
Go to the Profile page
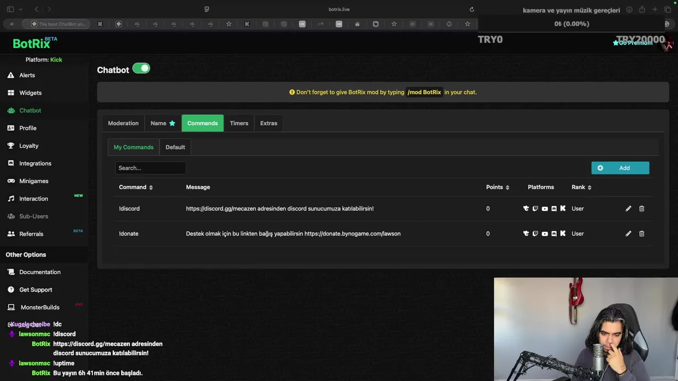click(28, 128)
